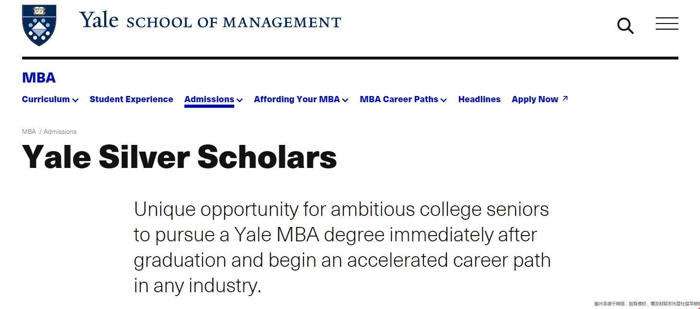Click the Yale shield crest logo
Image resolution: width=700 pixels, height=309 pixels.
[x=39, y=25]
